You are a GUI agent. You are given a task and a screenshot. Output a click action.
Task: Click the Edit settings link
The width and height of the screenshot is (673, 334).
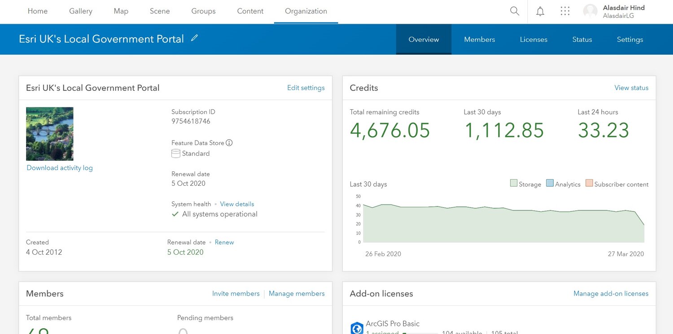pos(306,88)
